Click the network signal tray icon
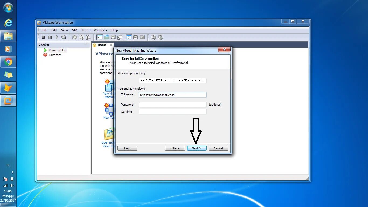Image resolution: width=368 pixels, height=207 pixels. coord(5,185)
